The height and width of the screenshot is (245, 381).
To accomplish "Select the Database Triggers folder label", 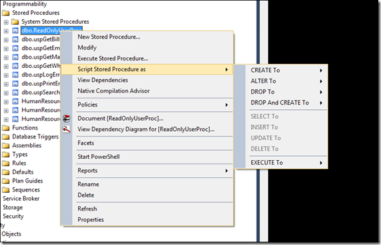I will point(35,136).
